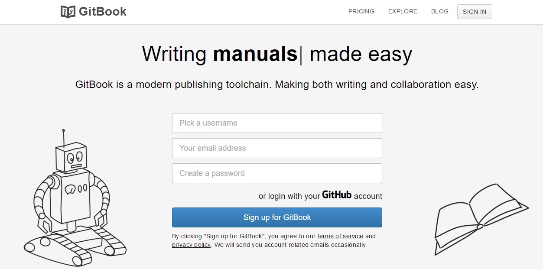Focus the 'Pick a username' field
The image size is (543, 269).
[x=277, y=123]
